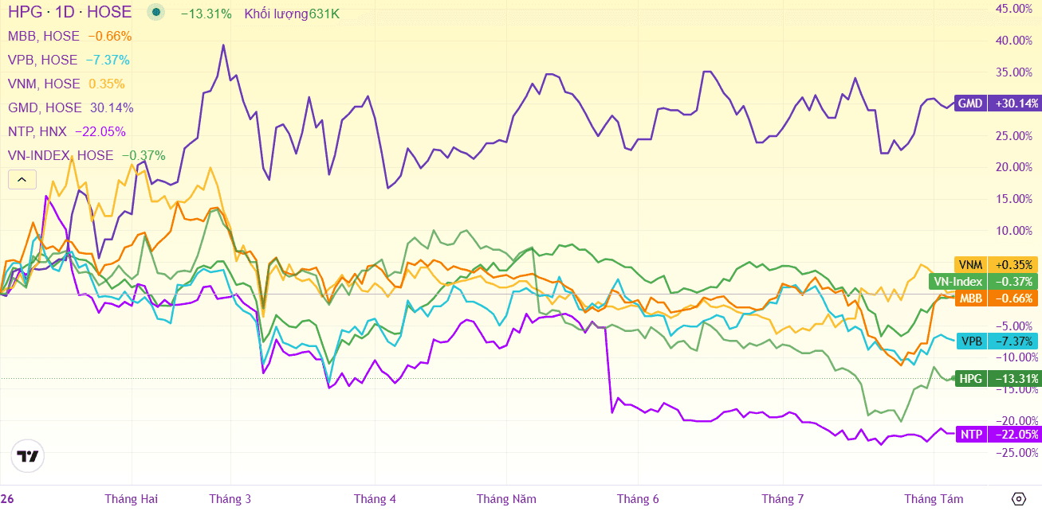Click the green VN-Index price label
1042x515 pixels.
[985, 281]
